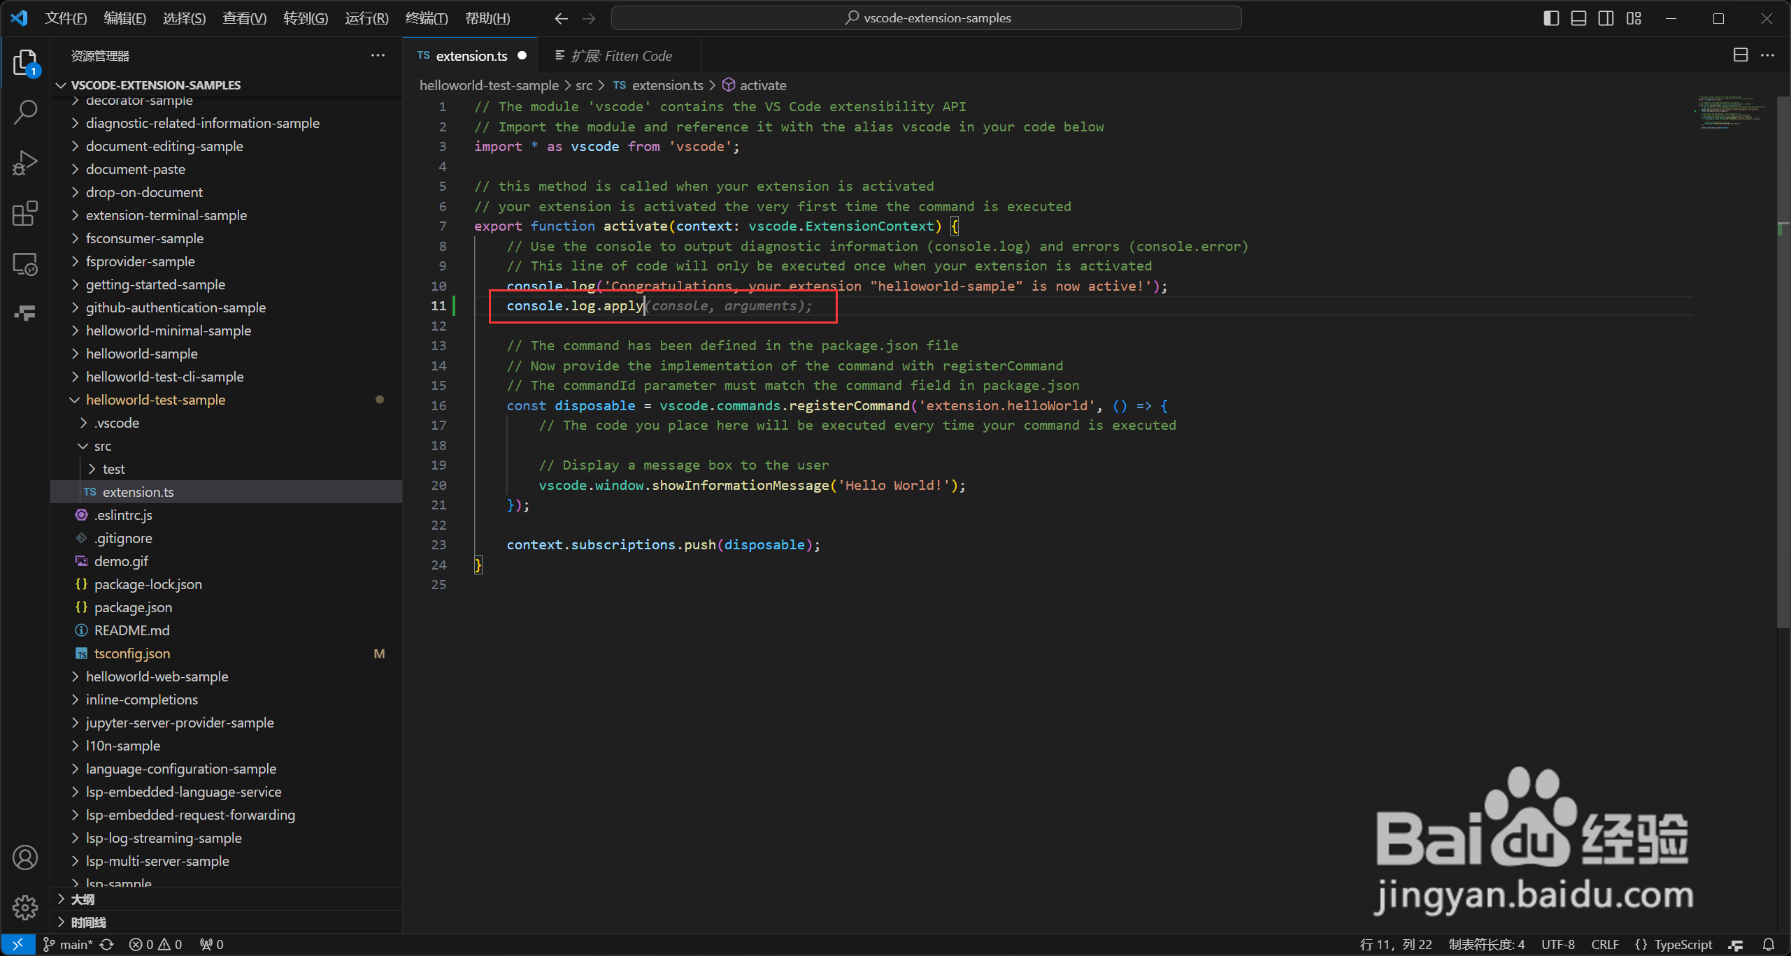Click the remote window indicator in status bar
Screen dimensions: 1791x956
pyautogui.click(x=17, y=944)
